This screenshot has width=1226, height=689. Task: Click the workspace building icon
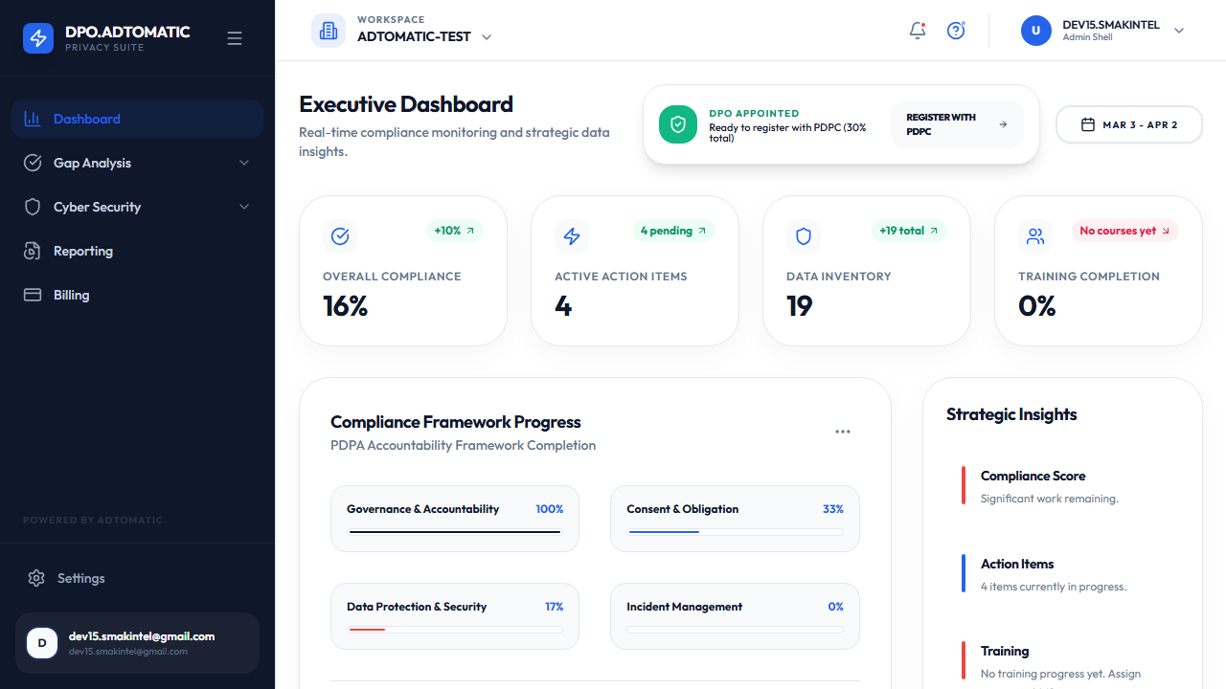pyautogui.click(x=329, y=30)
